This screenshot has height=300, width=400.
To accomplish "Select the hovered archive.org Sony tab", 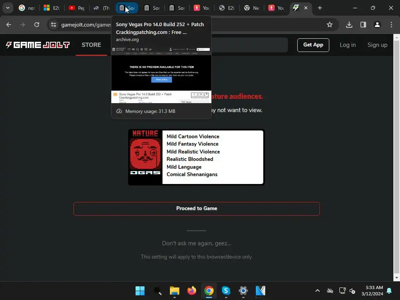I will coord(127,8).
